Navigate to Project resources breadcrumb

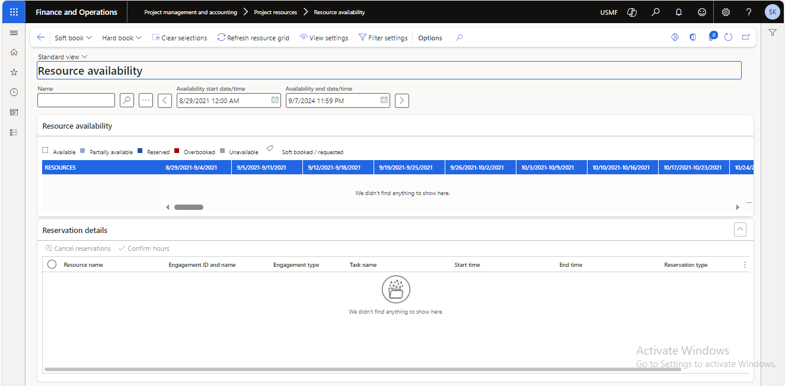(275, 12)
